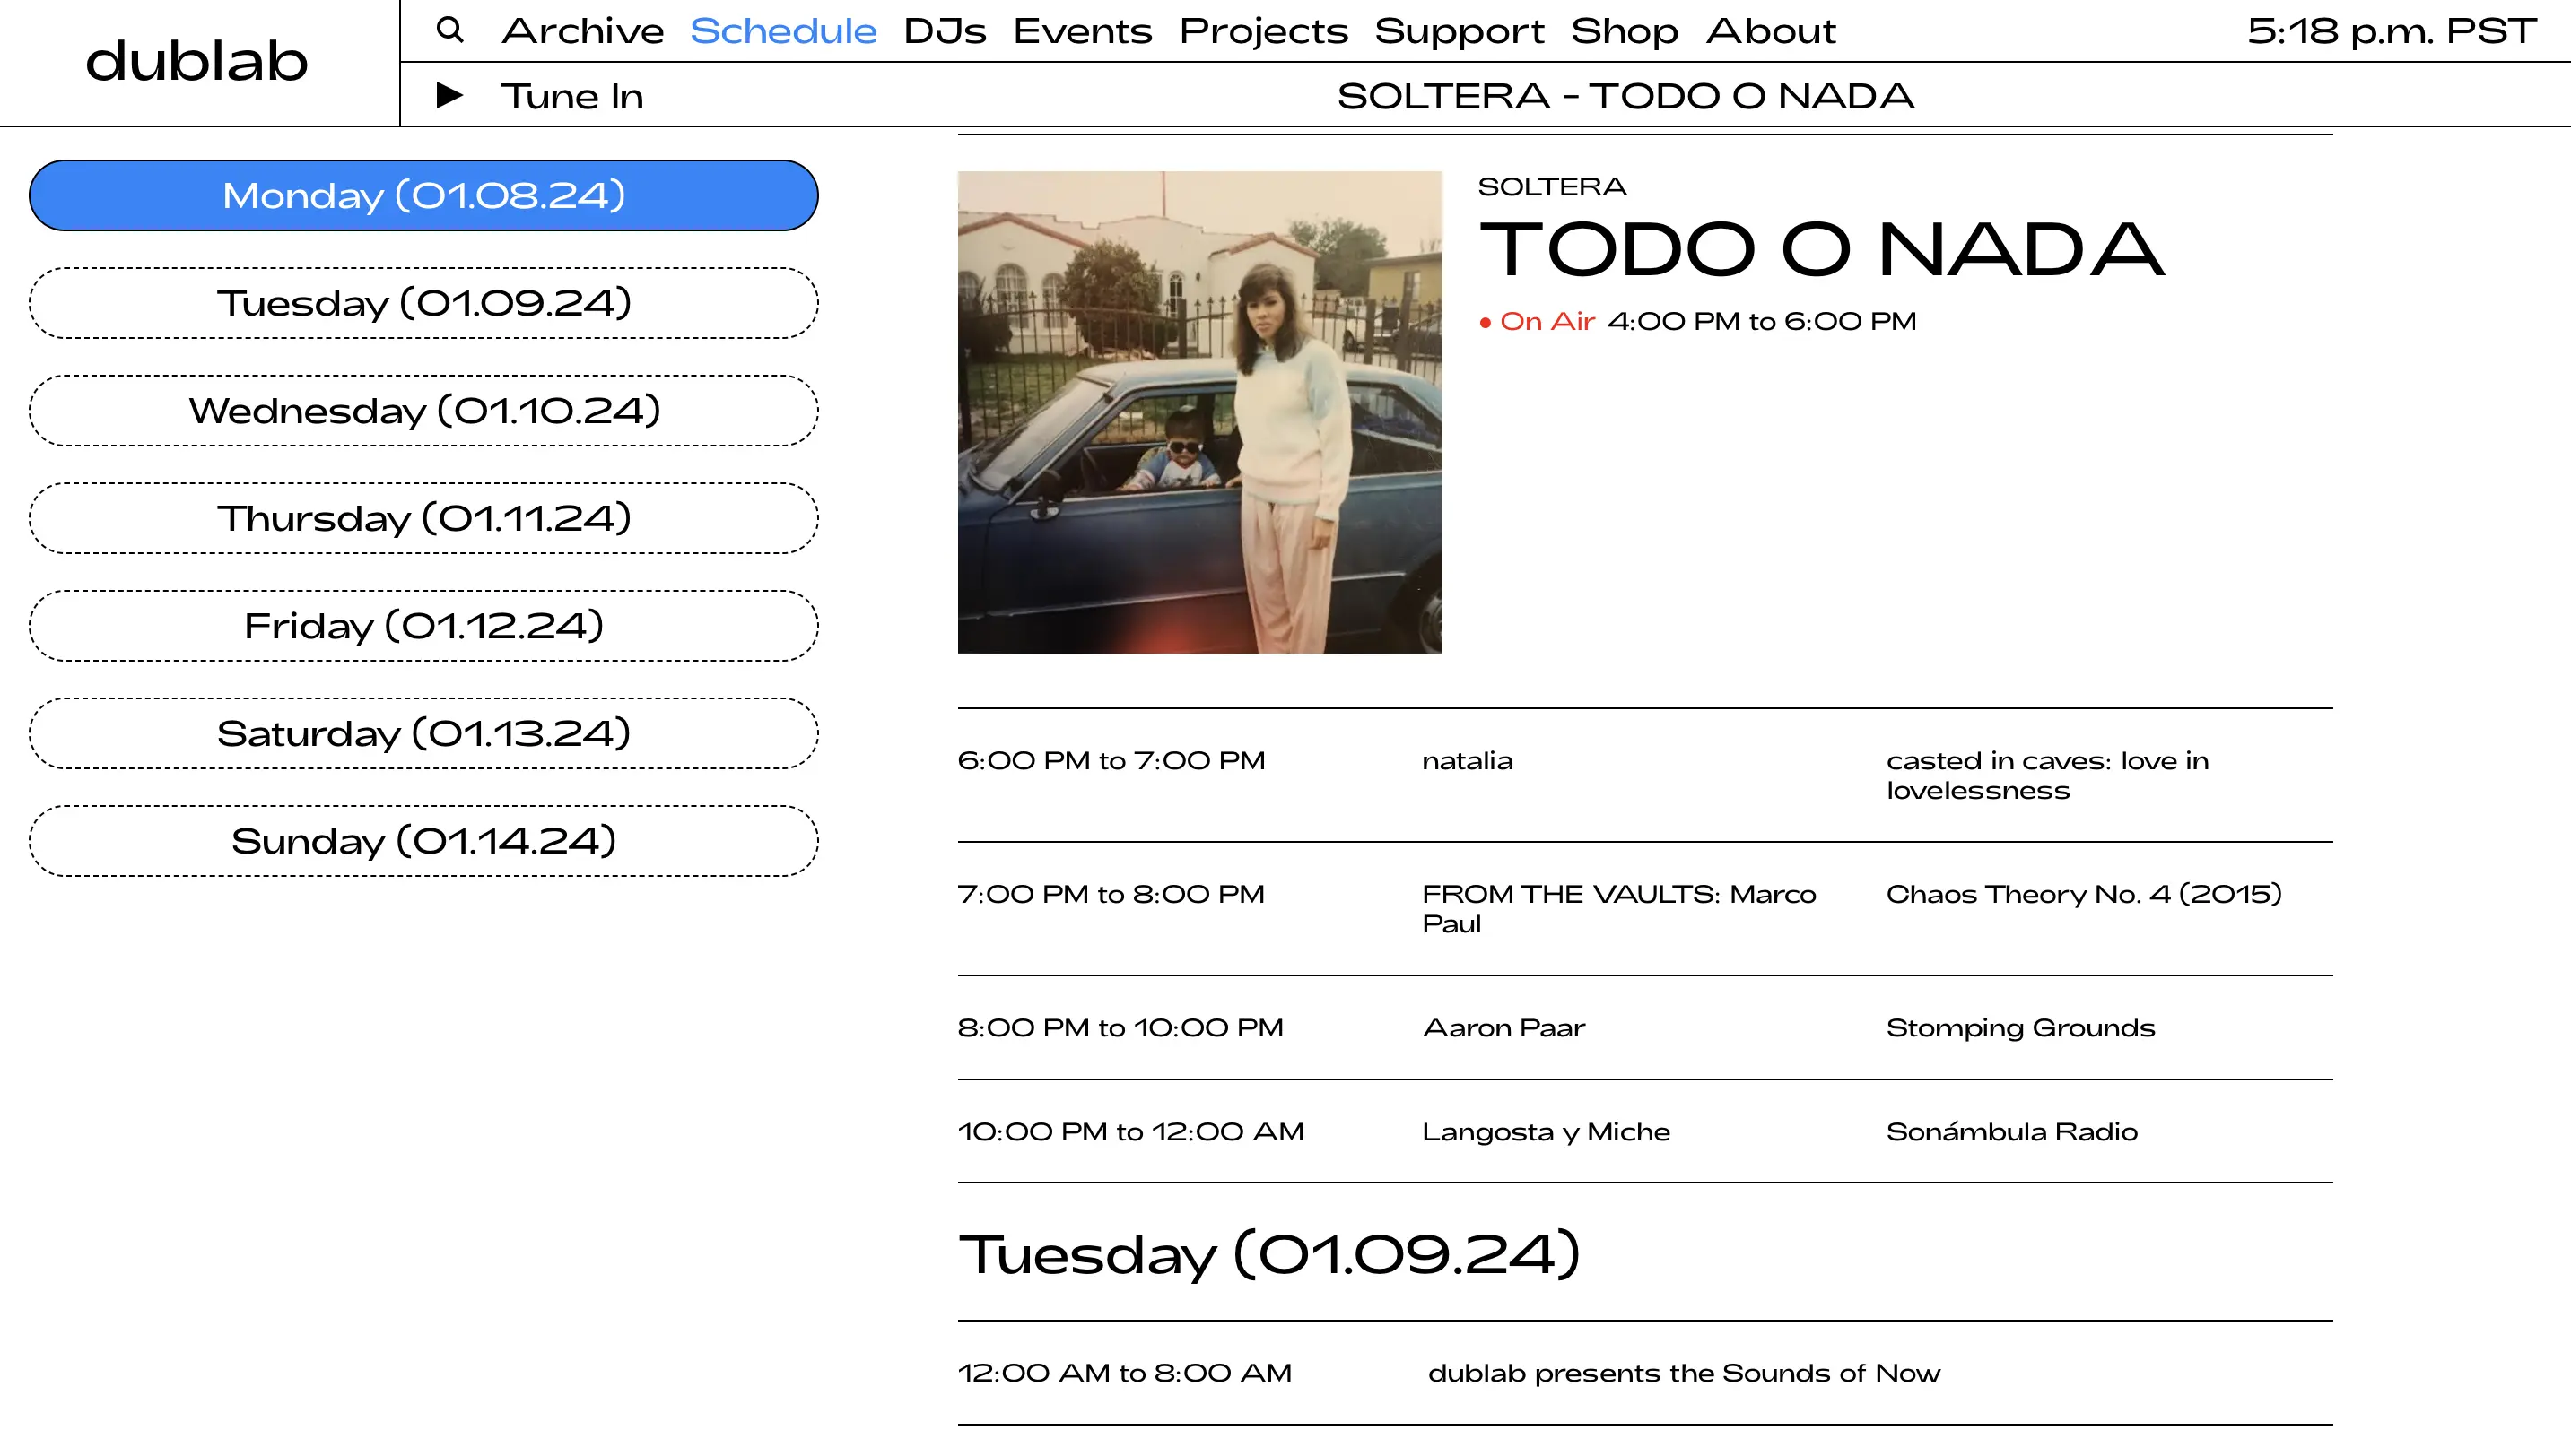
Task: Click the 4:00 PM to 6:00 PM time
Action: 1762,321
